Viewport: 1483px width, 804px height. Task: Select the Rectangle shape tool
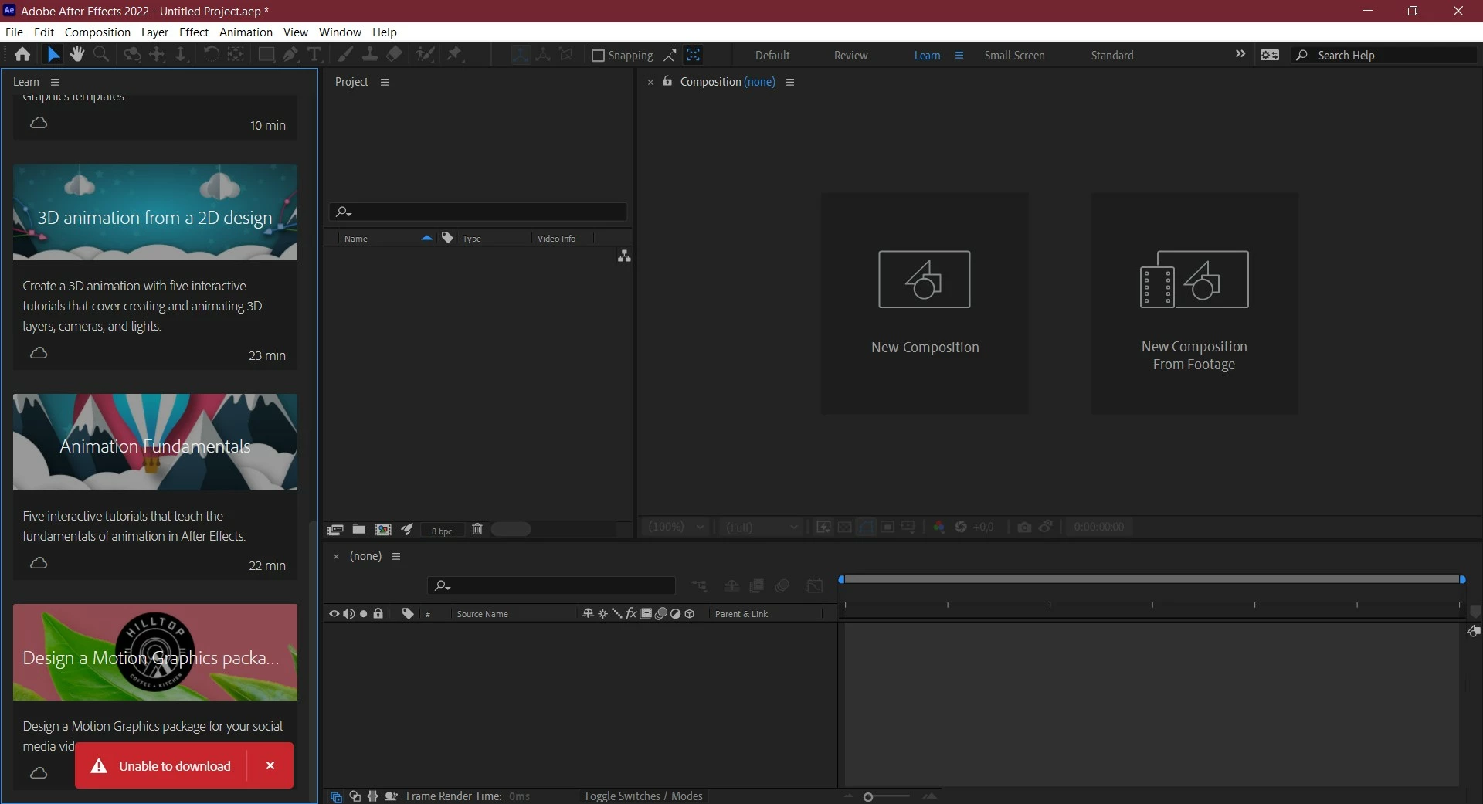tap(266, 54)
